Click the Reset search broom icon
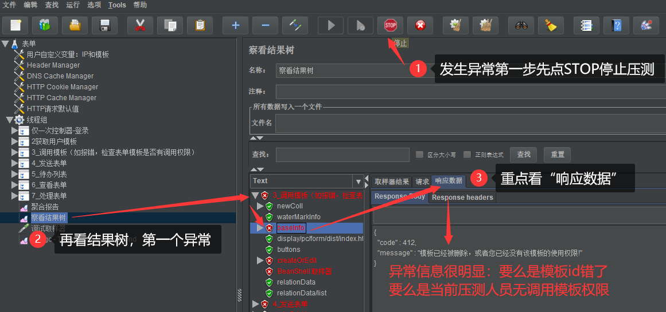This screenshot has width=666, height=312. click(x=551, y=25)
